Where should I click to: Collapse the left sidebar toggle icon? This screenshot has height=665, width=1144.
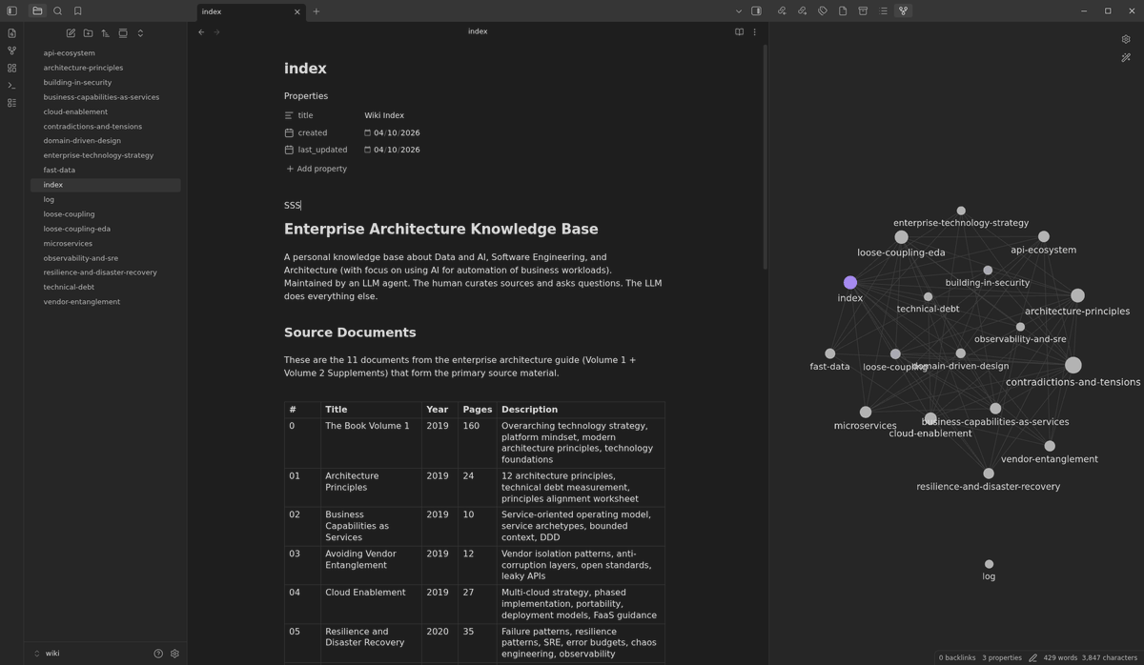tap(11, 11)
